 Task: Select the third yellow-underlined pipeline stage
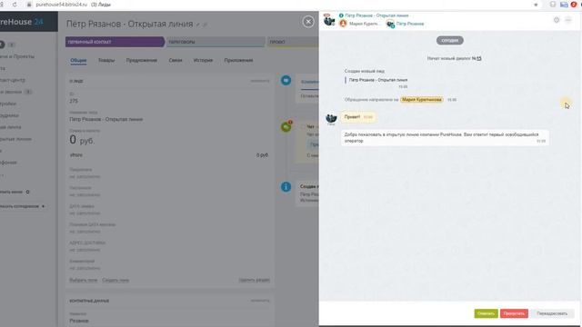point(293,42)
